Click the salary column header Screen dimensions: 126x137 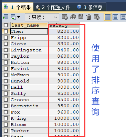coord(64,25)
